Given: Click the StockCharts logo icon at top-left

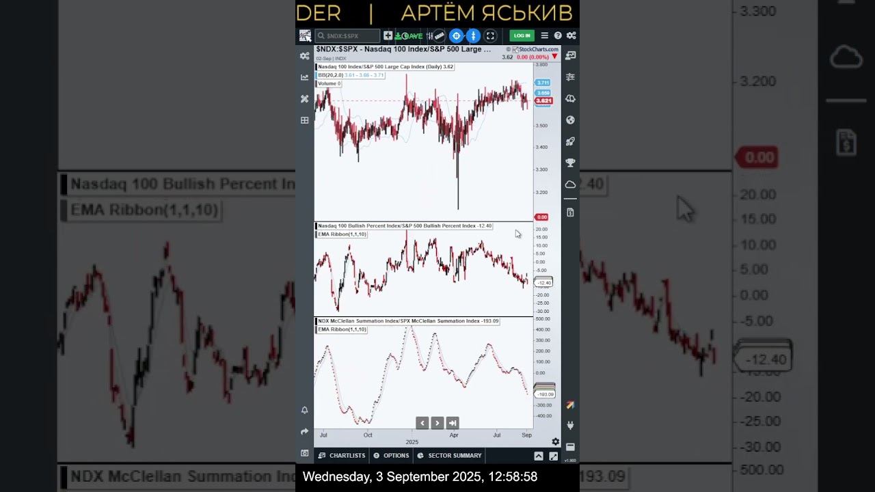Looking at the screenshot, I should (x=305, y=36).
